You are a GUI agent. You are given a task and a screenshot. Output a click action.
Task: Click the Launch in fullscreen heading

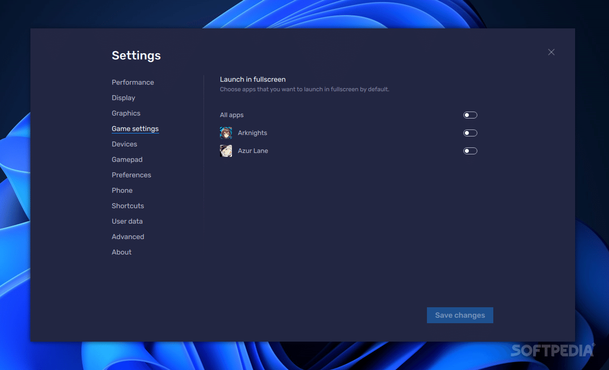point(253,79)
